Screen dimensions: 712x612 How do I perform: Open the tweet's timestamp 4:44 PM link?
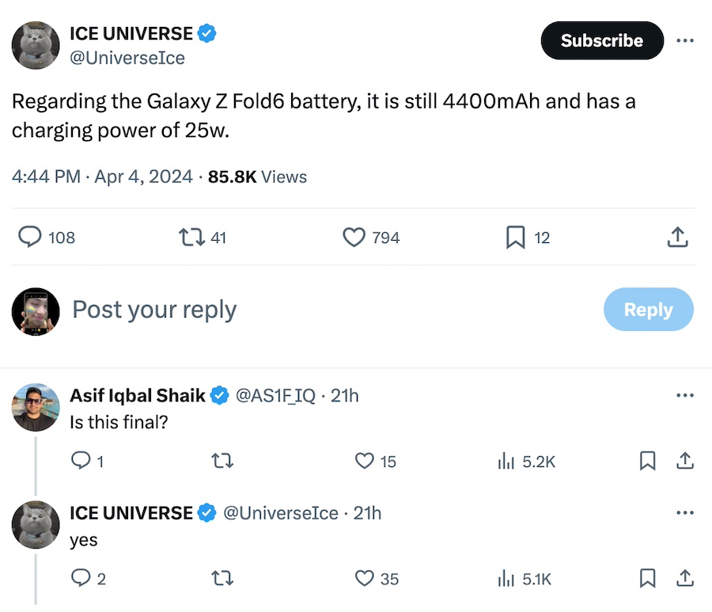coord(46,177)
